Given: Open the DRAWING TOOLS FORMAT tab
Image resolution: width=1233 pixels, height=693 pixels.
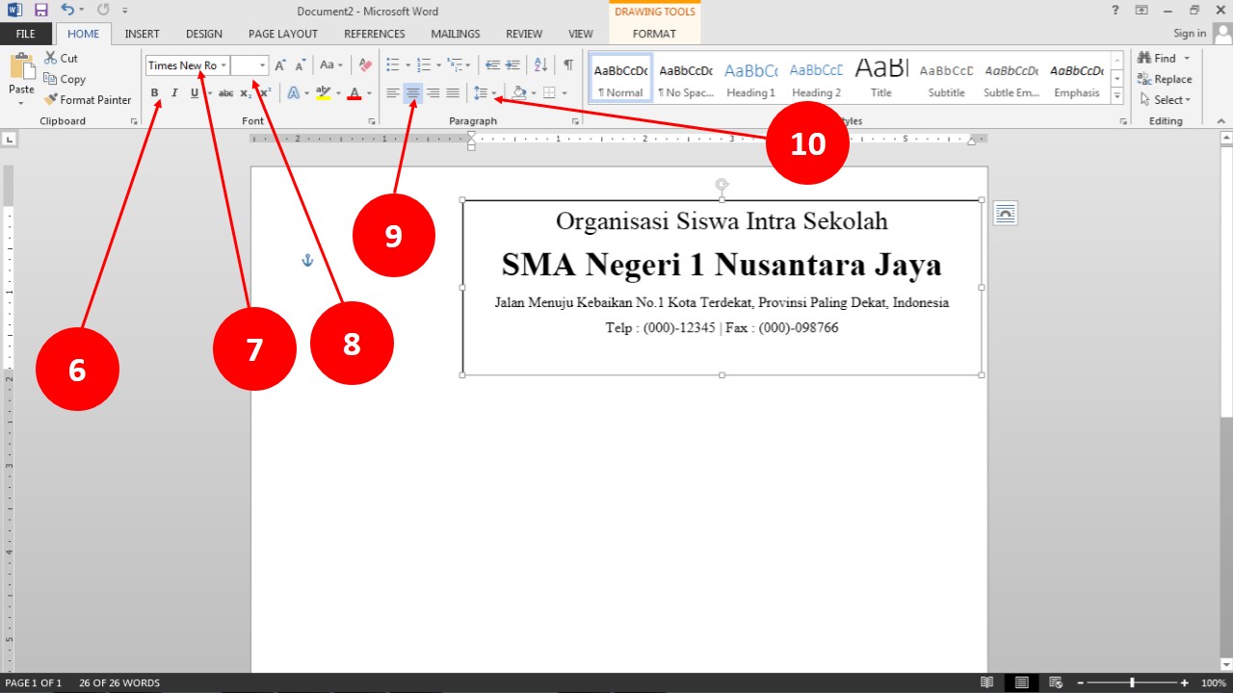Looking at the screenshot, I should point(654,33).
